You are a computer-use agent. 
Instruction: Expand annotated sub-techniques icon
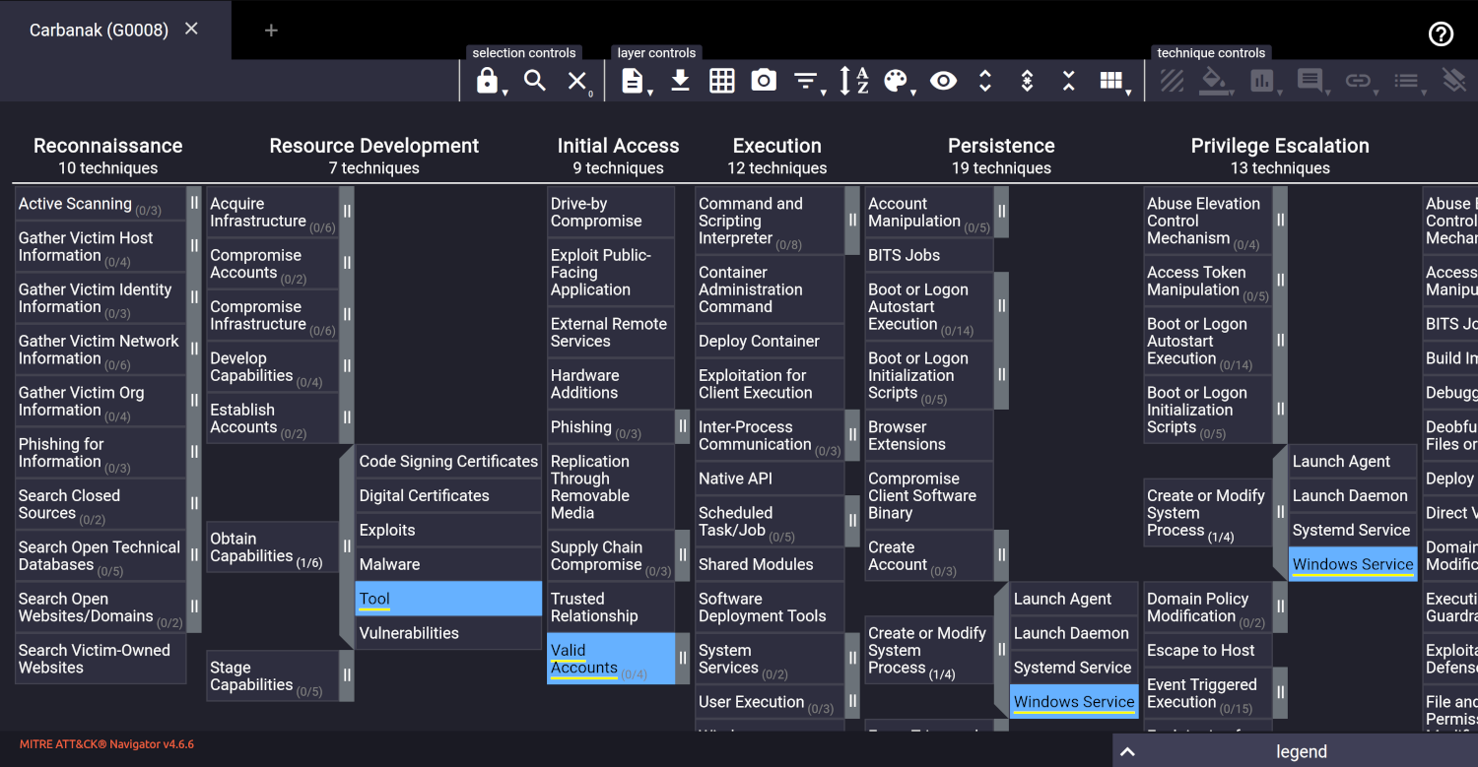(x=1027, y=81)
